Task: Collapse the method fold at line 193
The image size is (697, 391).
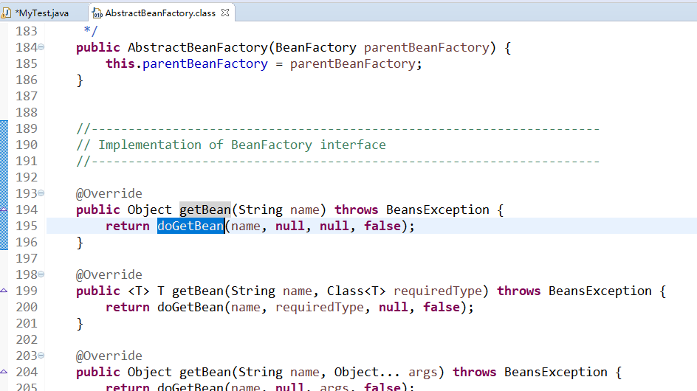Action: pyautogui.click(x=41, y=193)
